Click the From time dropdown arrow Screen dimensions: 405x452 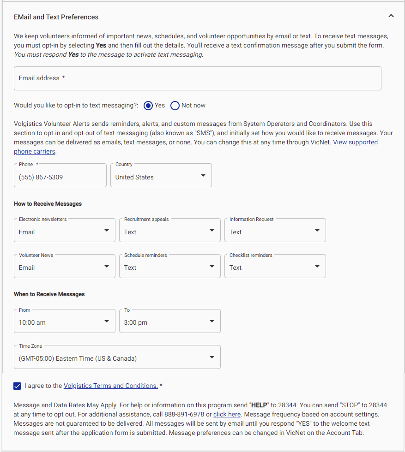pyautogui.click(x=106, y=321)
